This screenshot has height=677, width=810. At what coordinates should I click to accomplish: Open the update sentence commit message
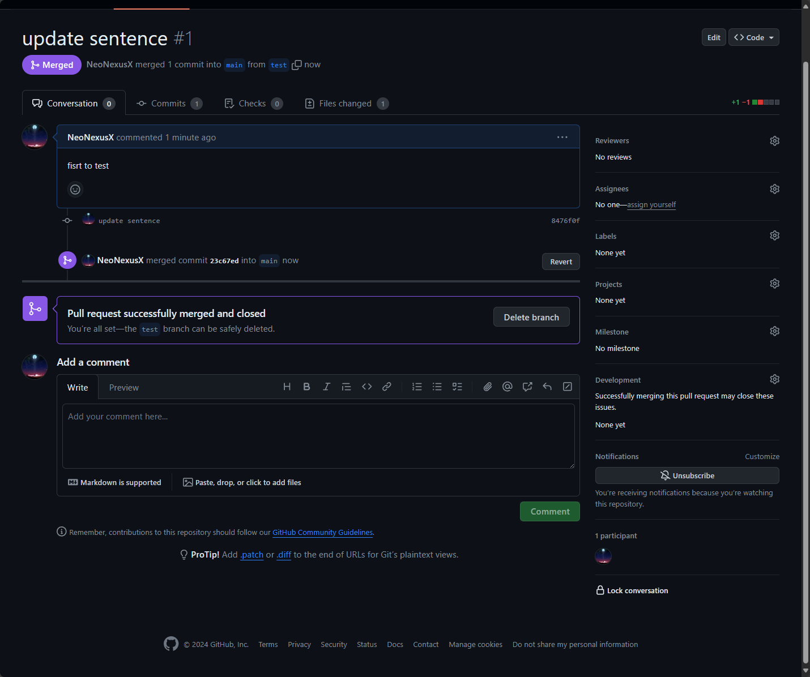pos(129,221)
